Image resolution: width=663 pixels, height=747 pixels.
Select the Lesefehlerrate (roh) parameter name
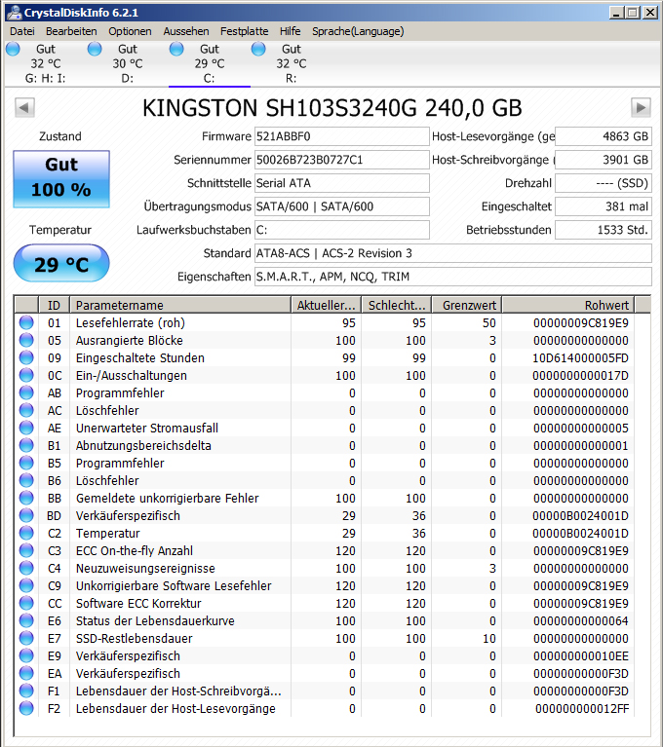[x=131, y=323]
